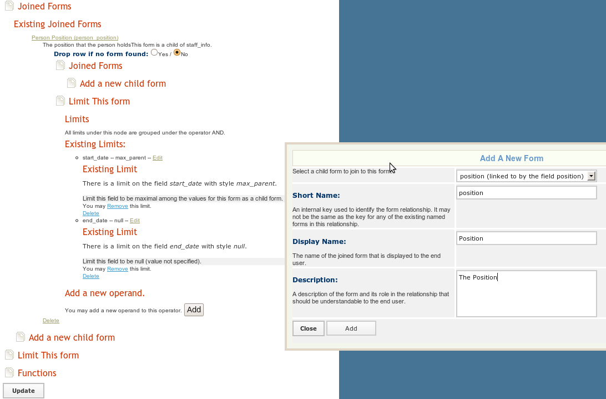
Task: Expand nested Limit This form heading
Action: pos(99,101)
